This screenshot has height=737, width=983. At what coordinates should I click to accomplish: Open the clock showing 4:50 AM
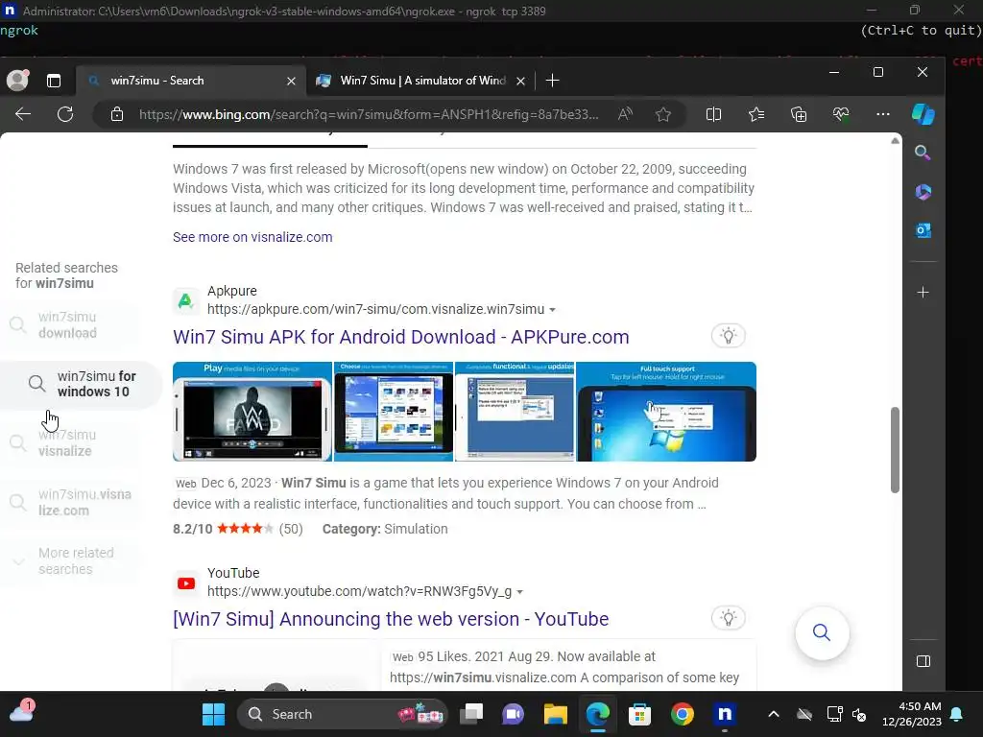(912, 714)
